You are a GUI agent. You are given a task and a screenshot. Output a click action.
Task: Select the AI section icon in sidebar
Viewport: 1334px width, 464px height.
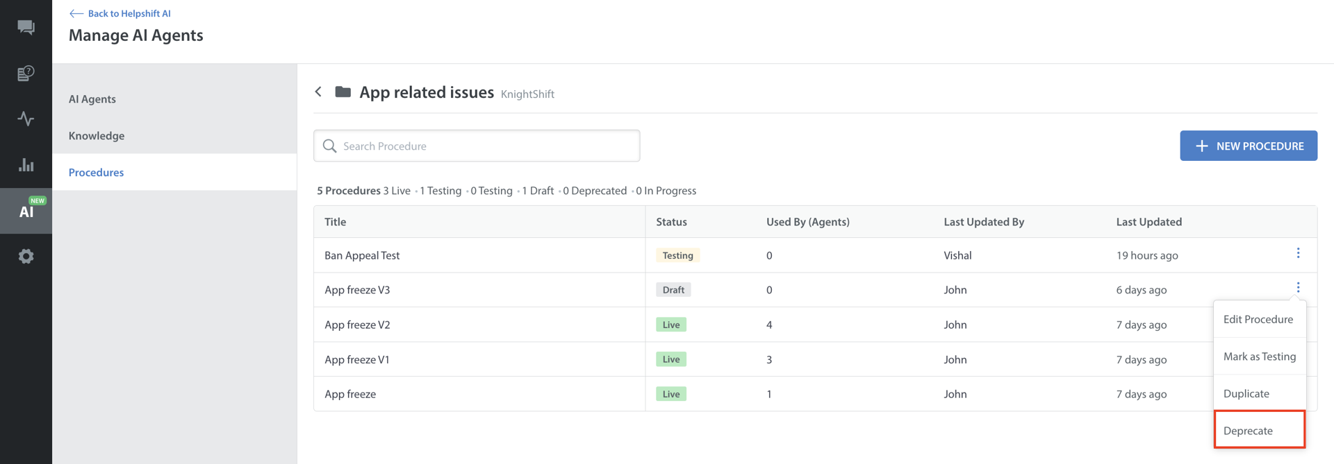(26, 211)
